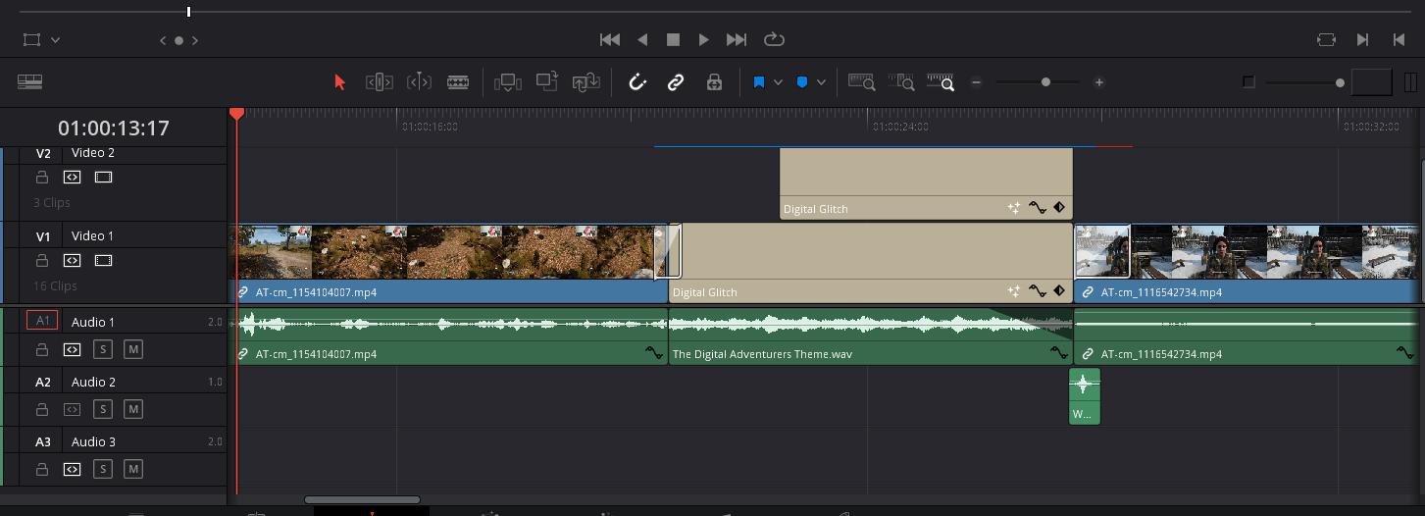This screenshot has width=1425, height=516.
Task: Select the Blade Edit Mode tool
Action: [458, 82]
